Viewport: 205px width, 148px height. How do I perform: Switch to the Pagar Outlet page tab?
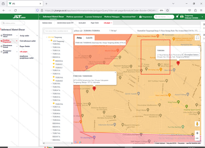95,23
